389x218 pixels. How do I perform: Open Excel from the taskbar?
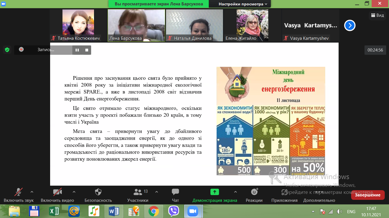point(54,211)
